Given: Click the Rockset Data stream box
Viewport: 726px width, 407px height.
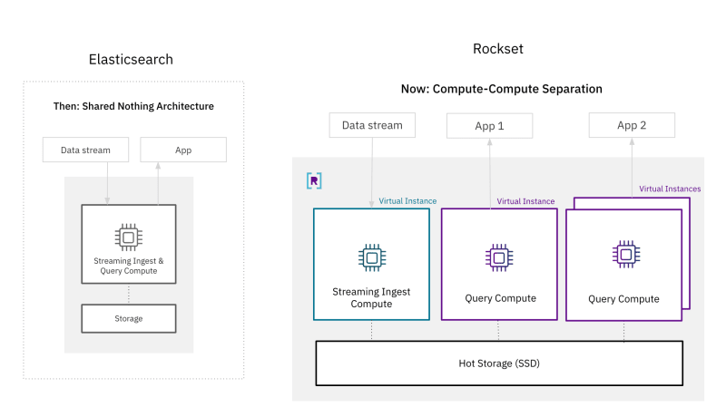Looking at the screenshot, I should pyautogui.click(x=372, y=125).
